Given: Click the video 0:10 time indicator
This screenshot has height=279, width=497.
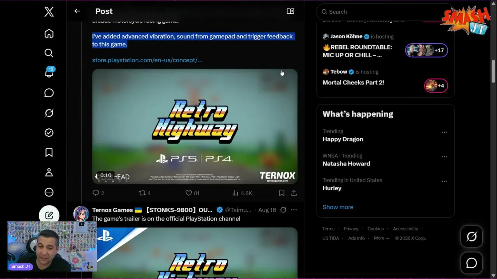Looking at the screenshot, I should tap(106, 176).
